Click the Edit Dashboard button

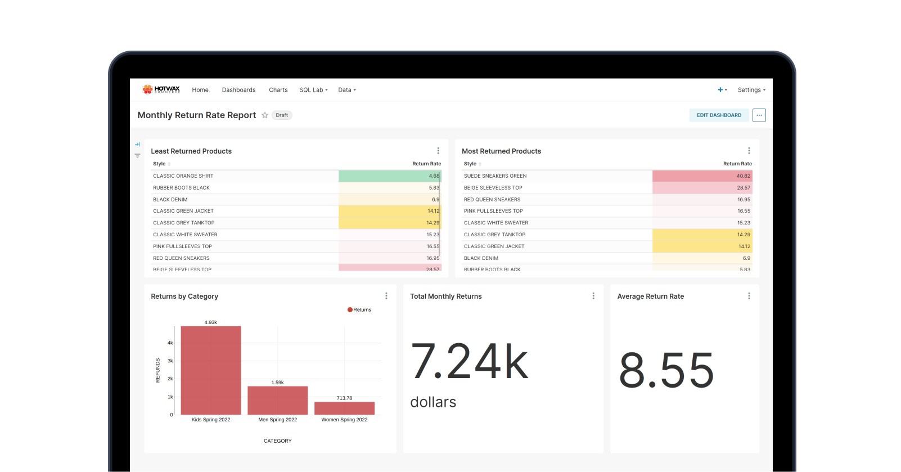[719, 115]
